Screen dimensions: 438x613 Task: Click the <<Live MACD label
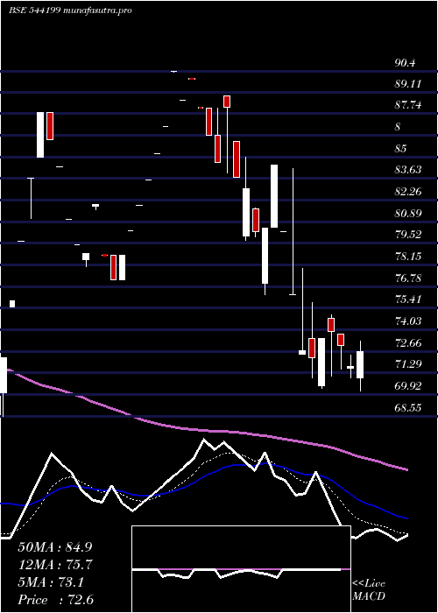(369, 589)
